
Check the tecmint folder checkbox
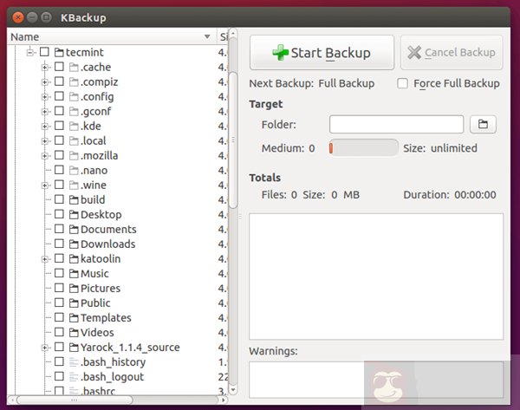(x=44, y=52)
